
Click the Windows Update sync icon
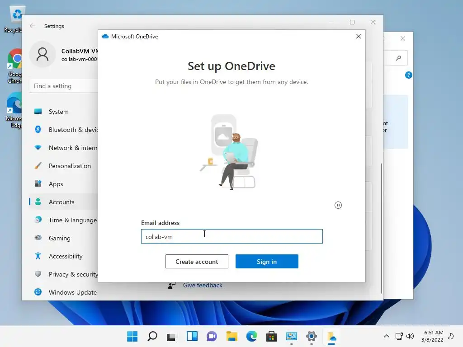tap(38, 292)
